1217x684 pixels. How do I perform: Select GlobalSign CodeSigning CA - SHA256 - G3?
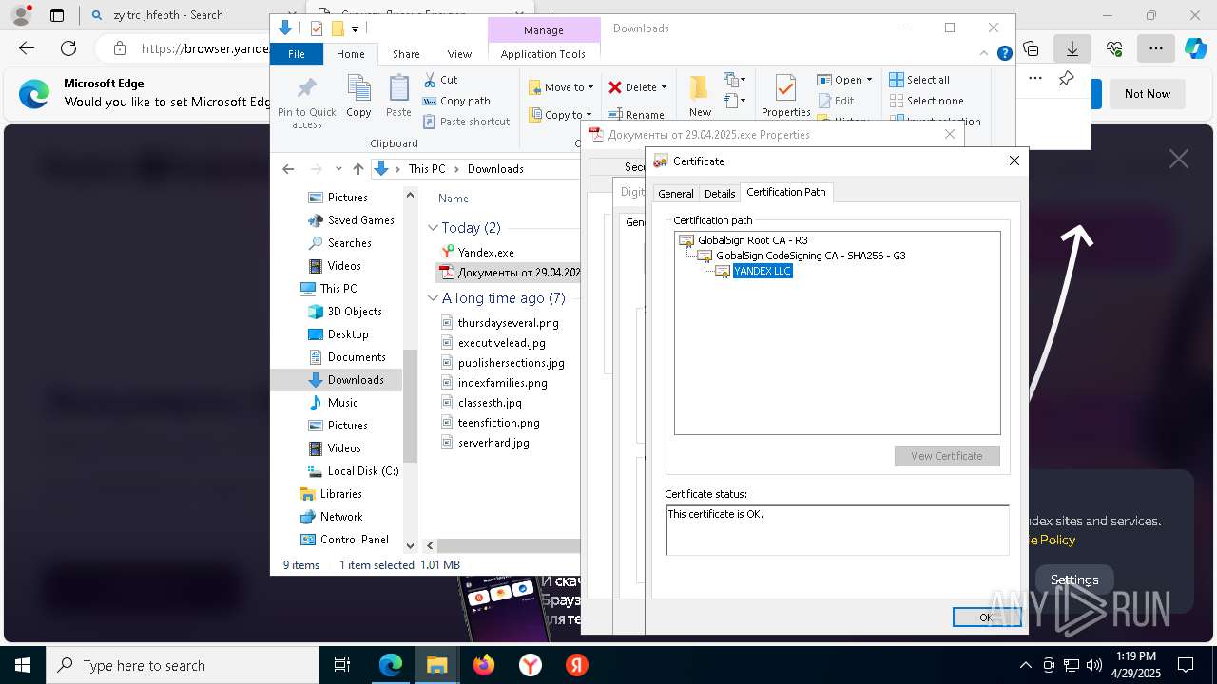810,256
